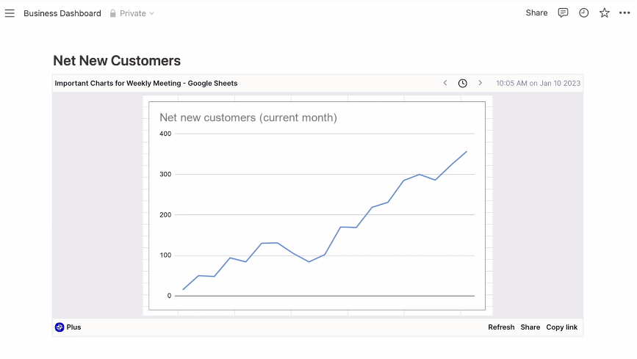
Task: Click the Business Dashboard page title
Action: click(x=62, y=13)
